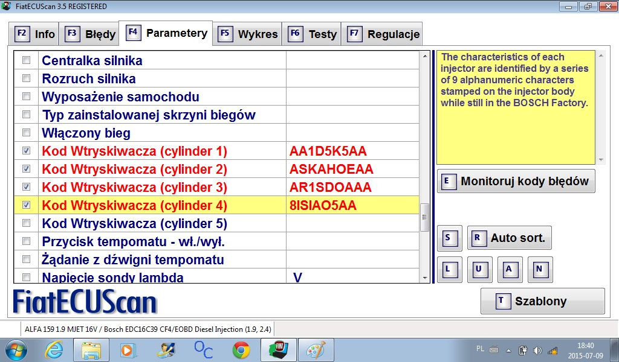Click the Auto sort. button

pyautogui.click(x=510, y=238)
